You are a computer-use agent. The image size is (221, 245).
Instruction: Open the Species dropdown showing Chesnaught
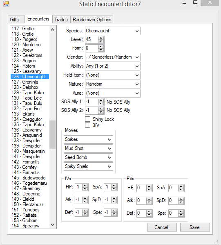pyautogui.click(x=113, y=31)
